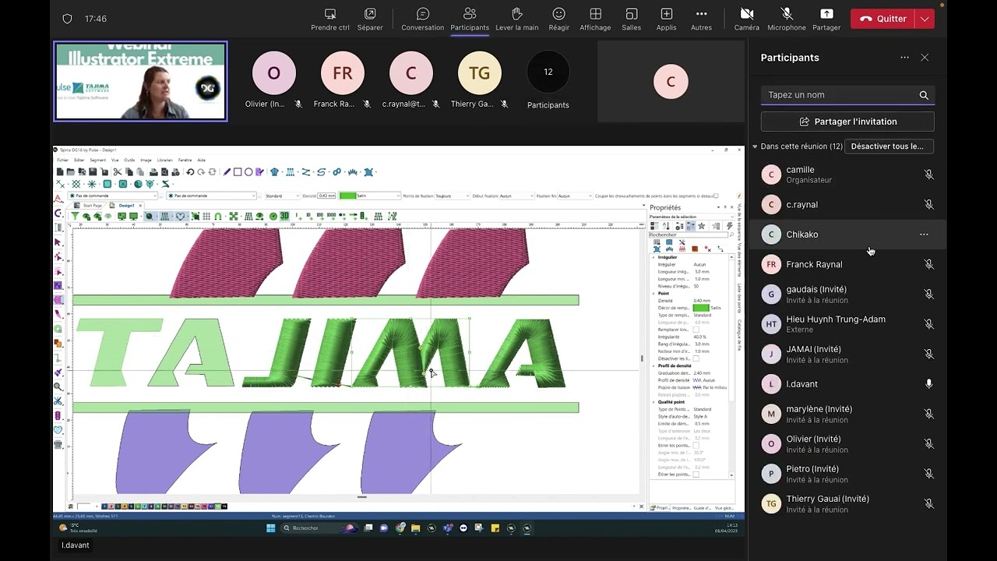Click Désactiver tous le... button
This screenshot has width=997, height=561.
(x=889, y=146)
